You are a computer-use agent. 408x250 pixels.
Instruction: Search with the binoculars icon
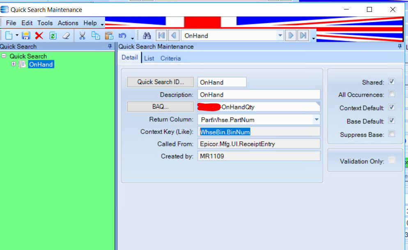[x=147, y=36]
